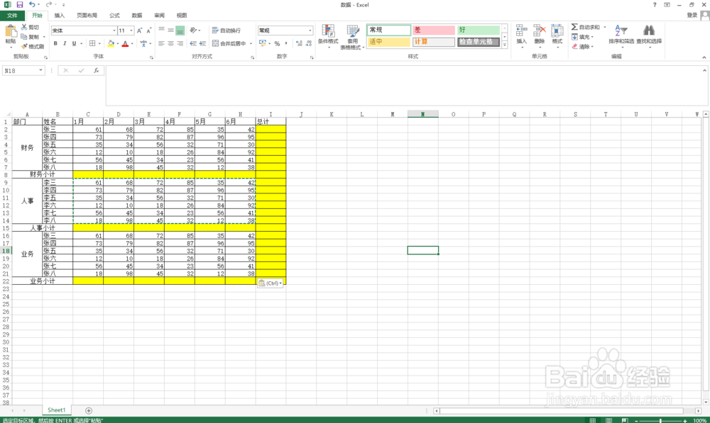
Task: Open Sort and Filter (排序和筛选)
Action: [621, 35]
